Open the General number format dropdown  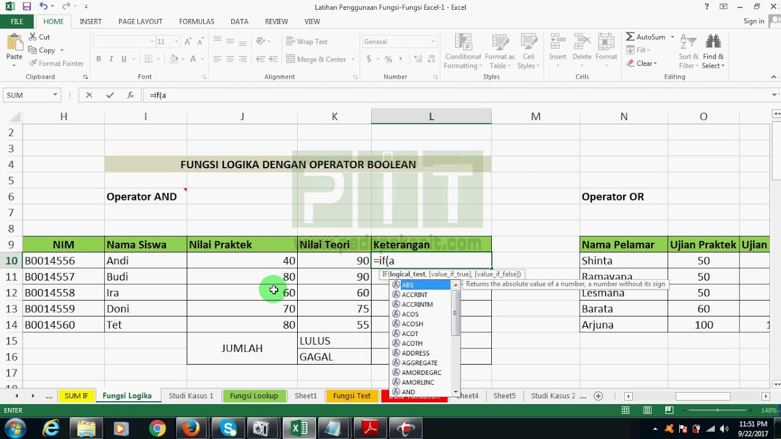(x=433, y=41)
